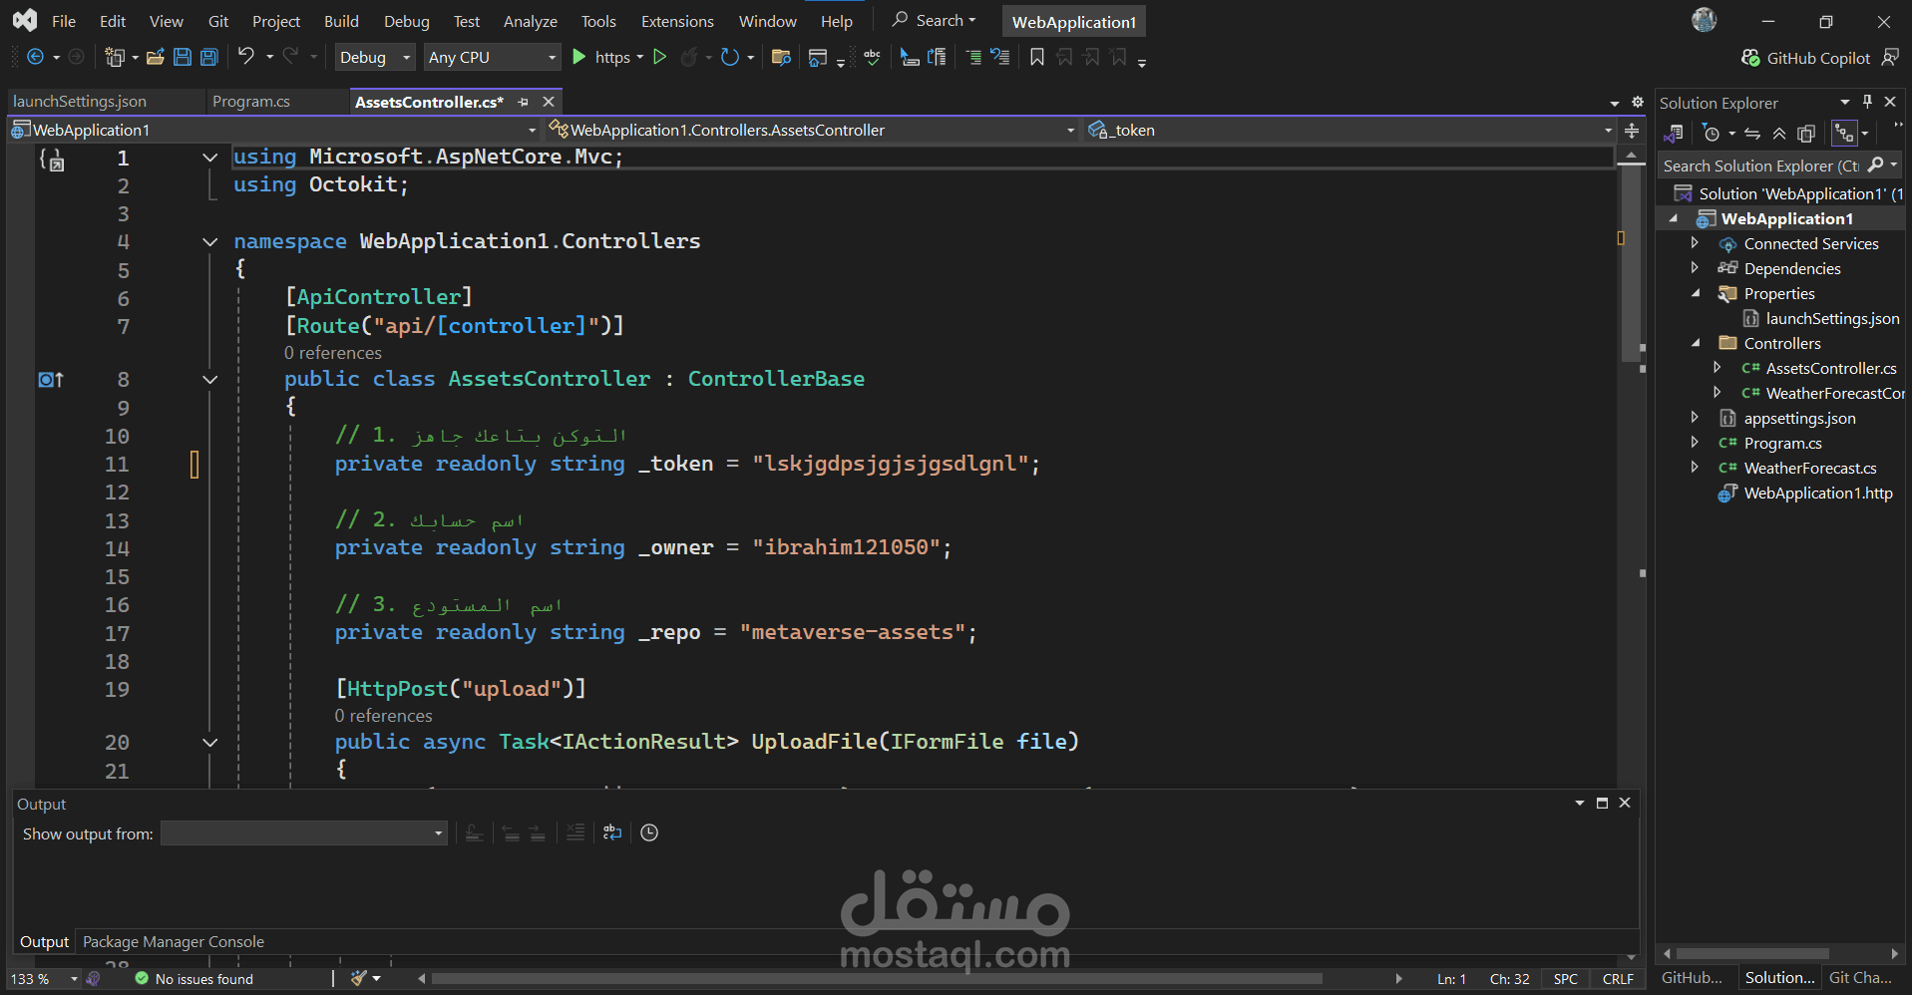1912x995 pixels.
Task: Click the New Item toolbar icon
Action: coord(115,58)
